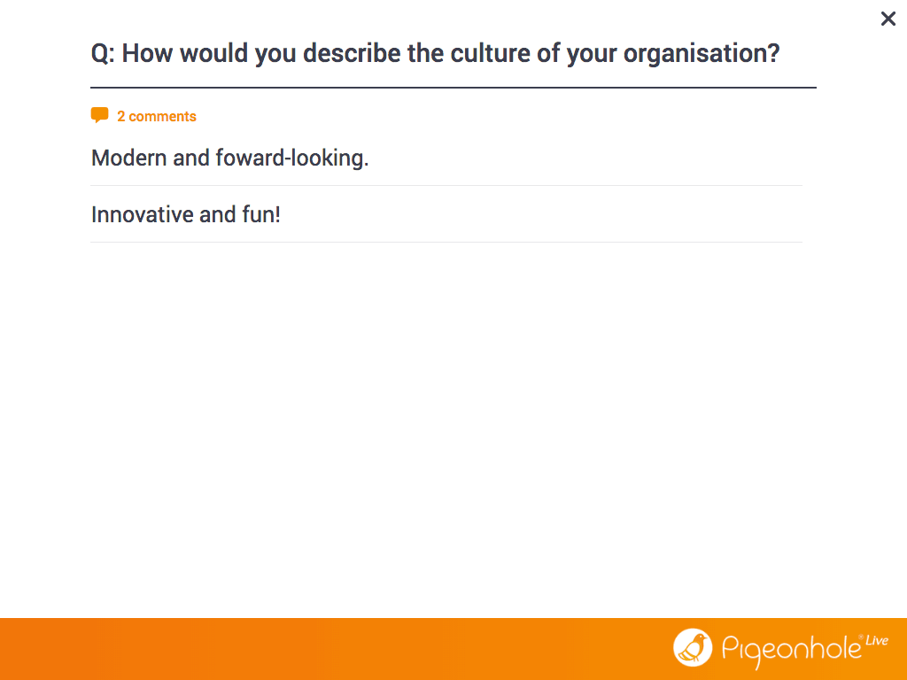The image size is (907, 680).
Task: Click the divider below the first comment
Action: [x=446, y=186]
